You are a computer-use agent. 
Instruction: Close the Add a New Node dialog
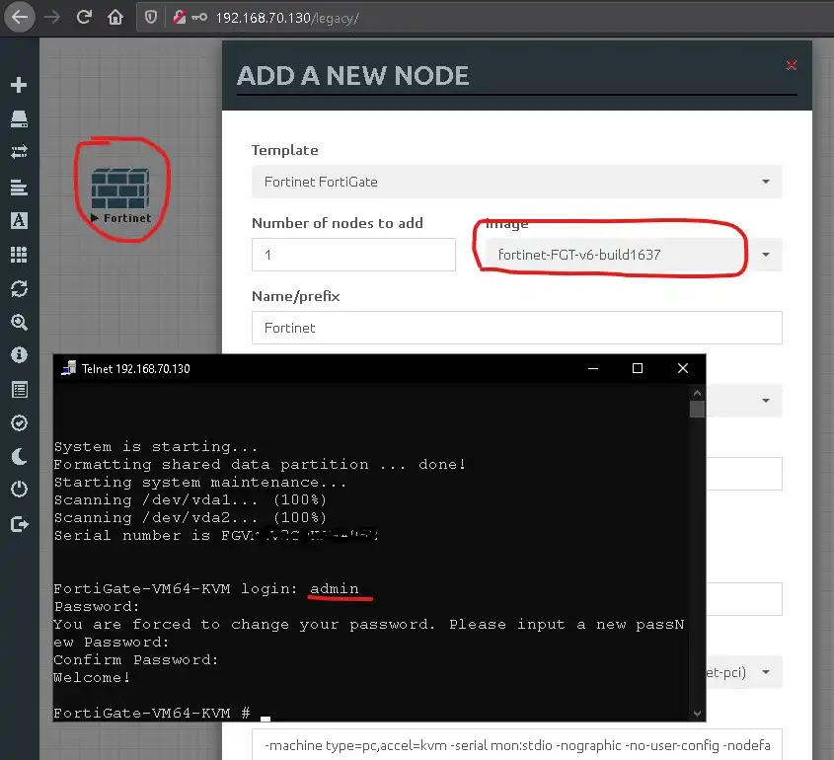[x=791, y=65]
